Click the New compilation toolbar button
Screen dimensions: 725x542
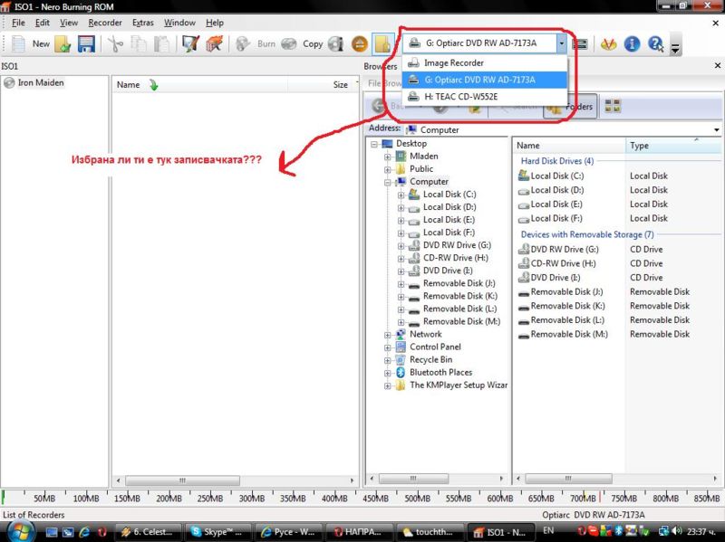pos(30,43)
